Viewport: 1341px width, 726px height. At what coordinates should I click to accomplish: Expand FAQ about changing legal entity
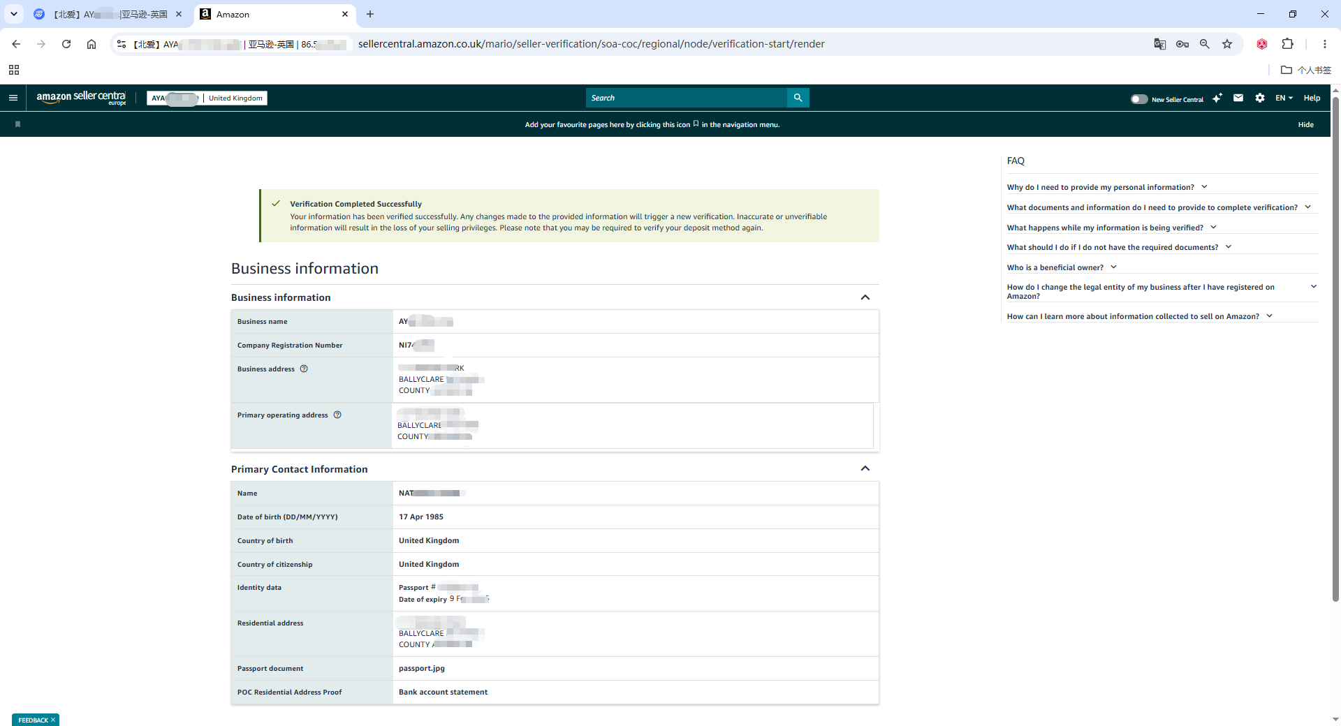(1162, 291)
